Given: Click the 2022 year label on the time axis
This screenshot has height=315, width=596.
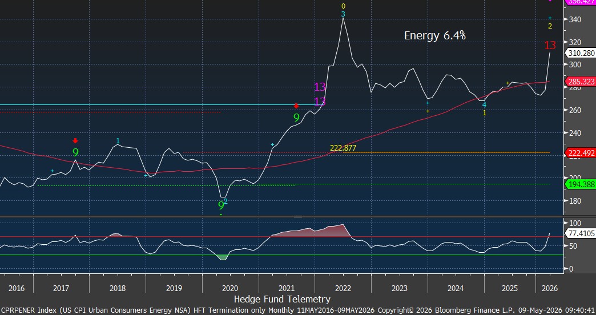Looking at the screenshot, I should (343, 288).
